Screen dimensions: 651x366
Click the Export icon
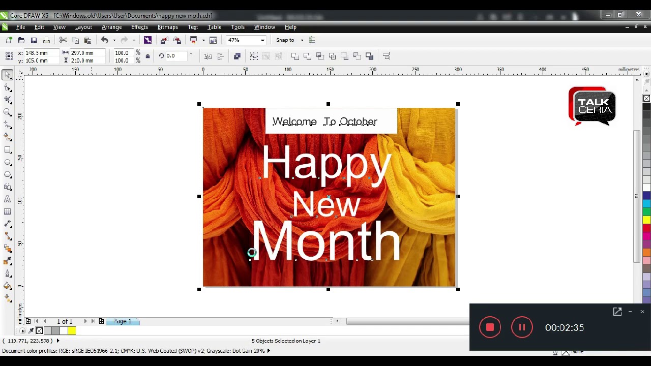tap(177, 40)
